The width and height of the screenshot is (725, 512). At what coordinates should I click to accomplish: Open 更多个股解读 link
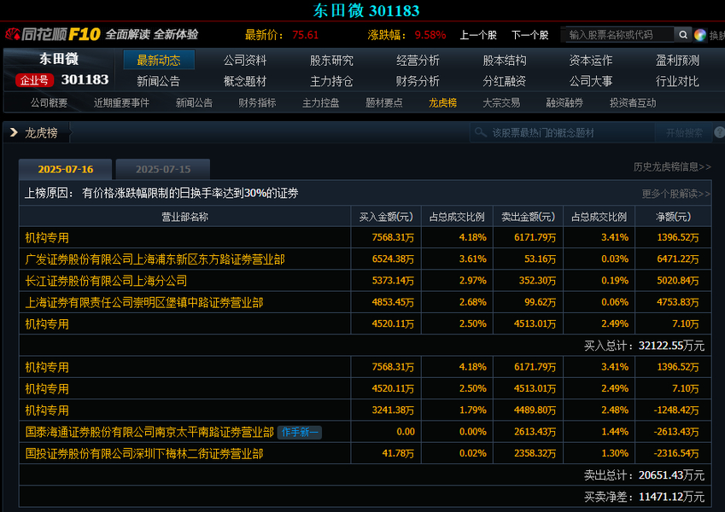[675, 194]
